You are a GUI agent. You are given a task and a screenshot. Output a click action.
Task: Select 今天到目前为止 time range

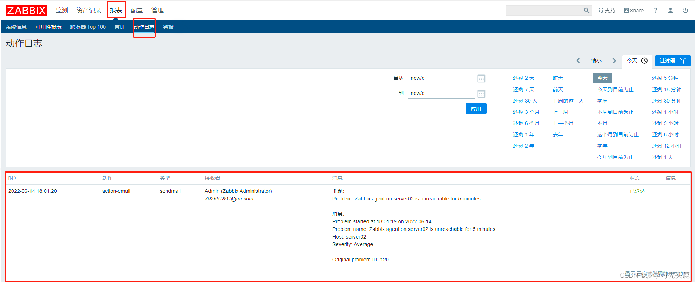coord(615,90)
